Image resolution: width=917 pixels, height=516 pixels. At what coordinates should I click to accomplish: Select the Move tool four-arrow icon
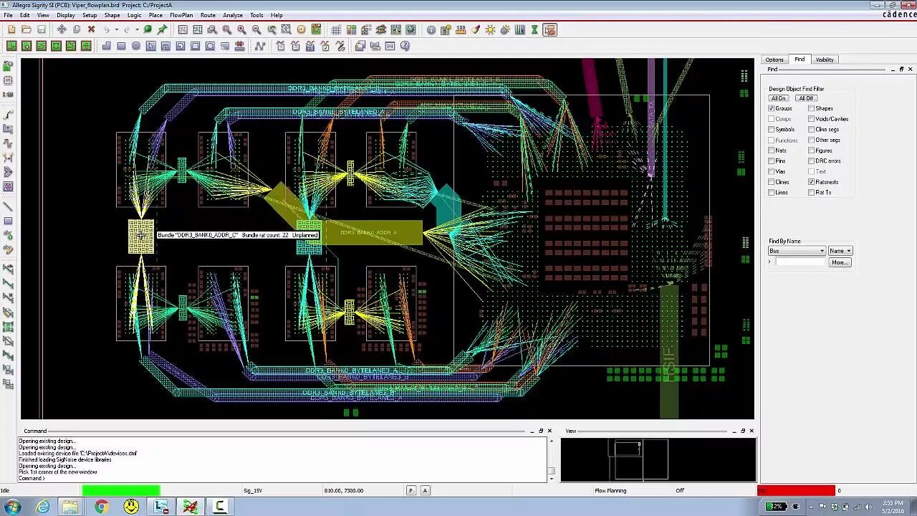pyautogui.click(x=62, y=29)
